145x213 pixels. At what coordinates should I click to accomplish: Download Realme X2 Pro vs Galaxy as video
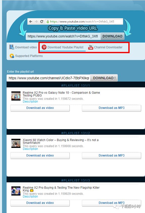click(x=40, y=108)
